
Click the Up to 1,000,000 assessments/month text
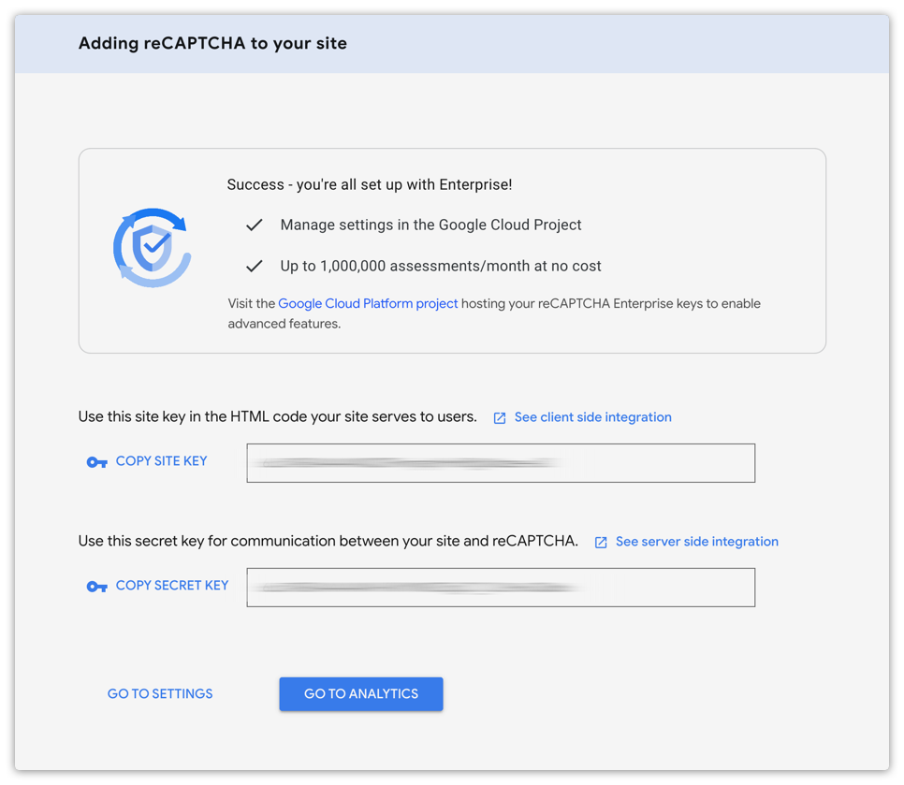pos(441,267)
